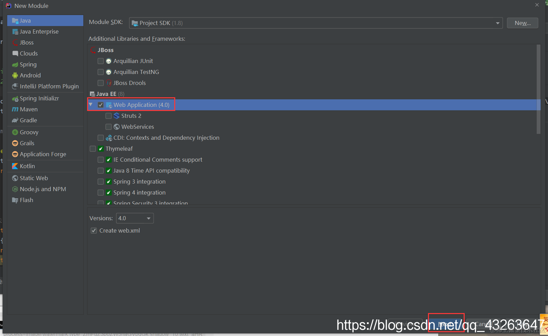Pick Node.js and NPM icon

coord(15,189)
